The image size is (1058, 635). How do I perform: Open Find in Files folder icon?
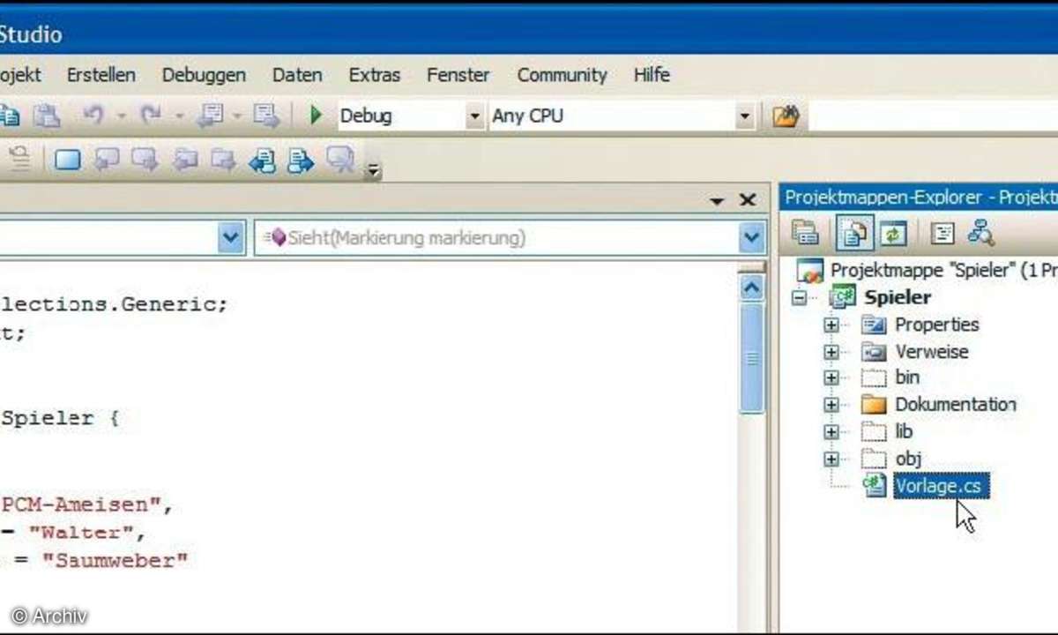[x=786, y=116]
